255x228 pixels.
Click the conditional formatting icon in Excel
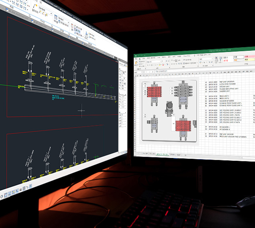pyautogui.click(x=216, y=59)
